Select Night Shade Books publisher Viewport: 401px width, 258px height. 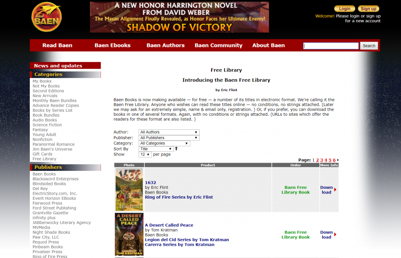tap(51, 232)
